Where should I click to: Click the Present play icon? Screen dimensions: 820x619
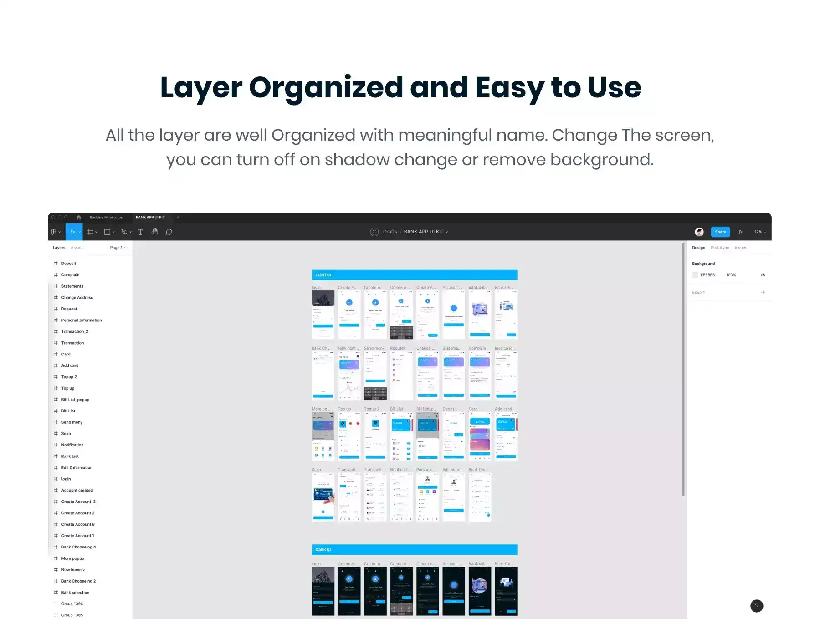point(741,232)
